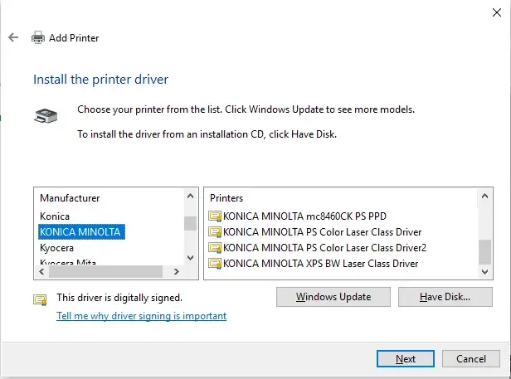The width and height of the screenshot is (511, 379).
Task: Select Kyocera manufacturer
Action: click(x=56, y=248)
